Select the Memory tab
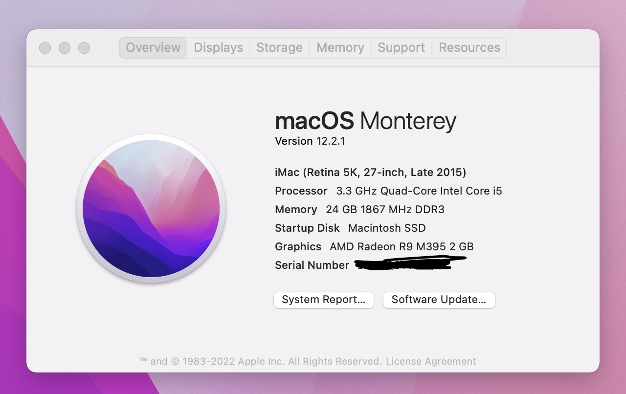 [x=340, y=47]
